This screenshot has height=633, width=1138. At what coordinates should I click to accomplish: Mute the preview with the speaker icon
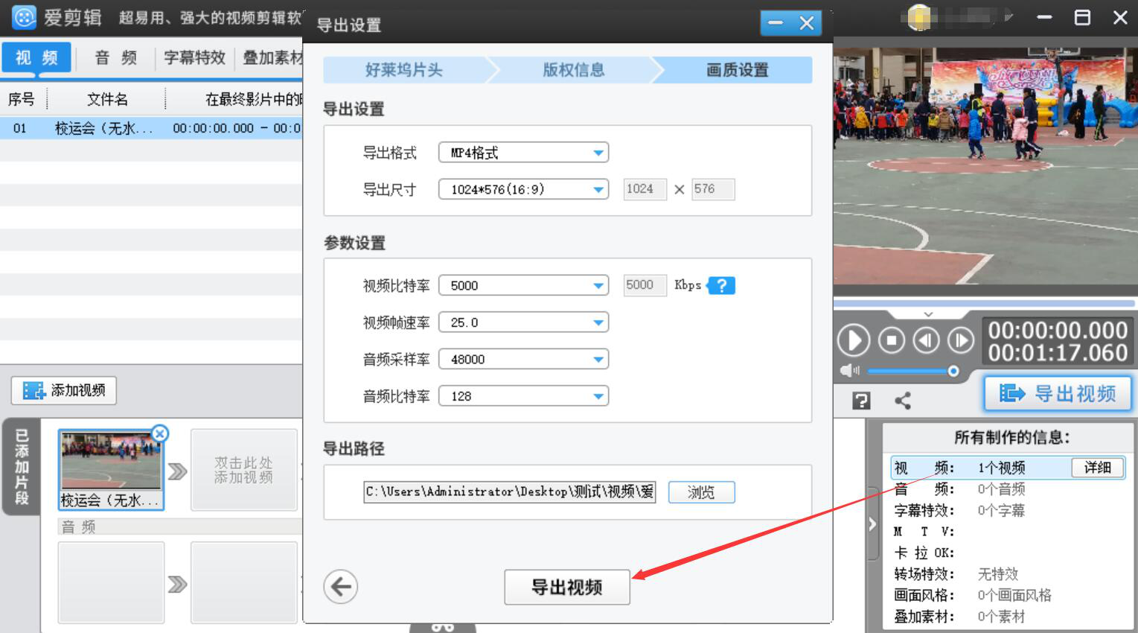click(848, 371)
